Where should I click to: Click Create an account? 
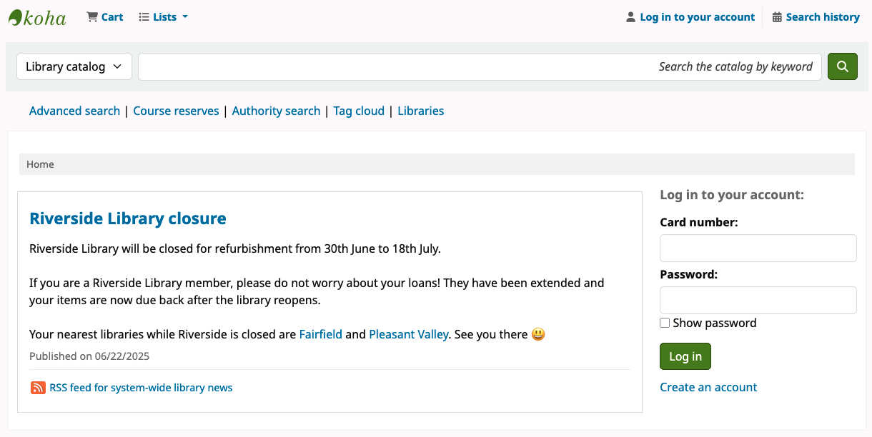point(708,387)
